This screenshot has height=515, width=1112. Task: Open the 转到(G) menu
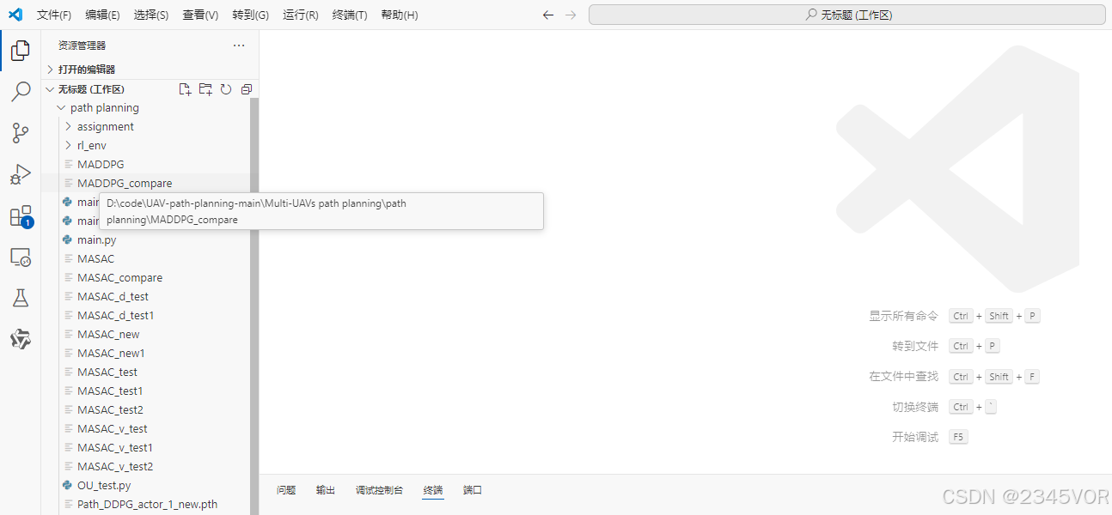pyautogui.click(x=250, y=15)
